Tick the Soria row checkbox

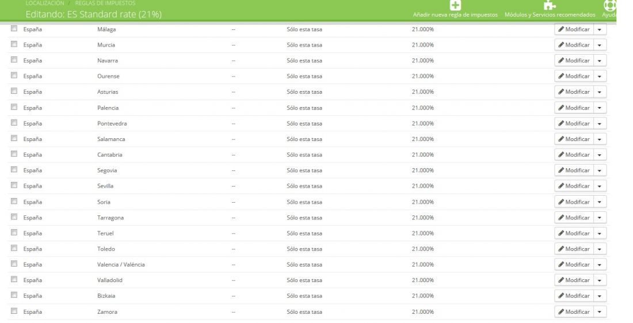[x=14, y=201]
